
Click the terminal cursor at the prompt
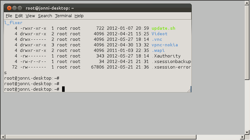point(63,89)
